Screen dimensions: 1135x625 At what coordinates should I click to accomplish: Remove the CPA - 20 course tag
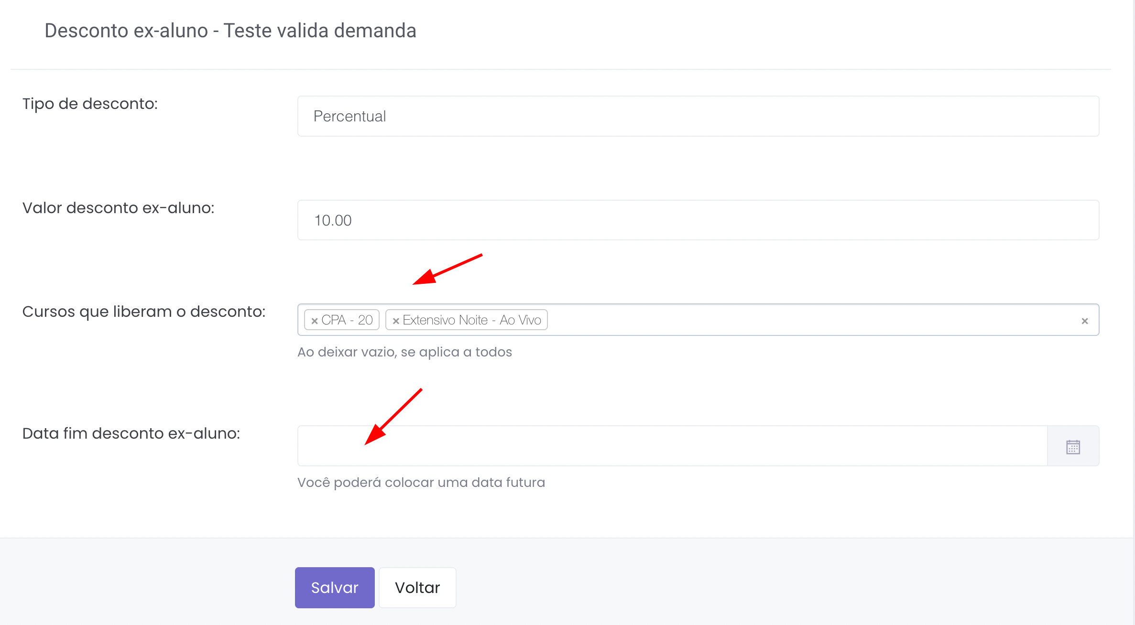point(315,321)
